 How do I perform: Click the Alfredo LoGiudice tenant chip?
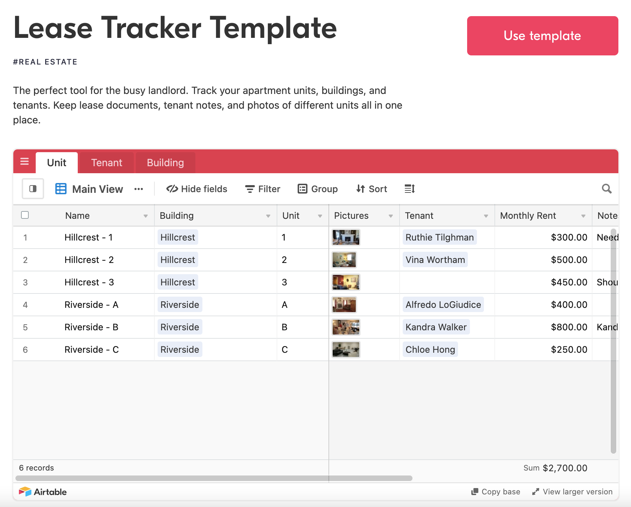(x=443, y=305)
